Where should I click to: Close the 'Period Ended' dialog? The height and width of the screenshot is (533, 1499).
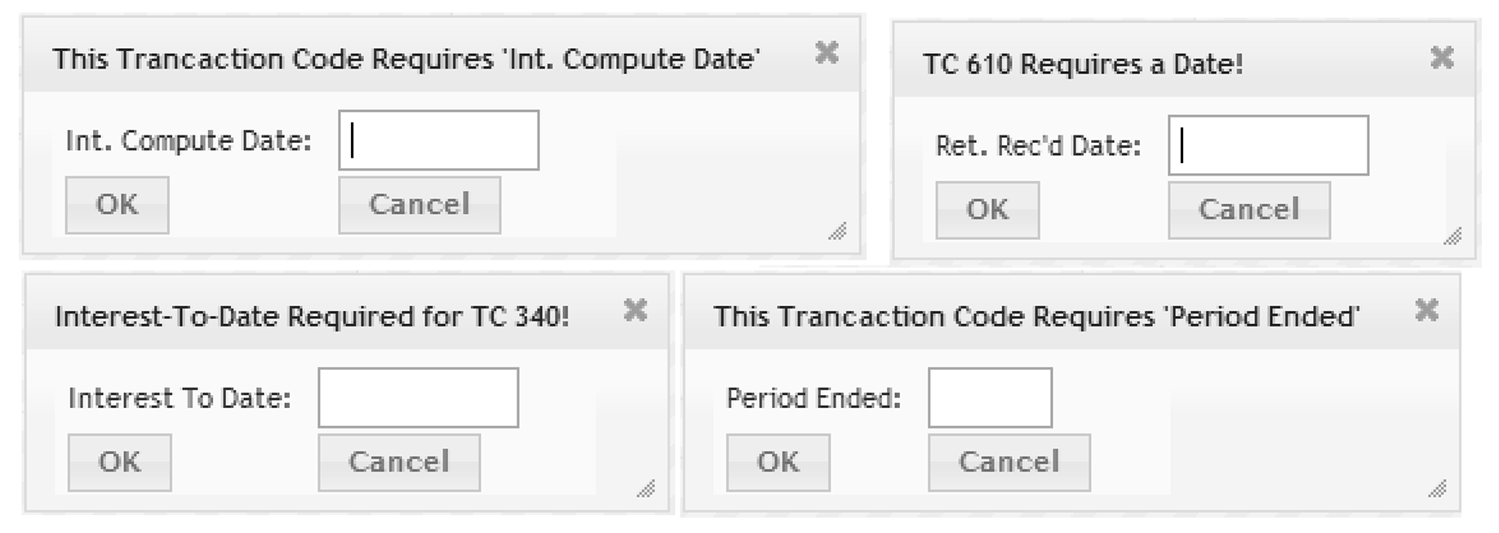(x=1426, y=310)
